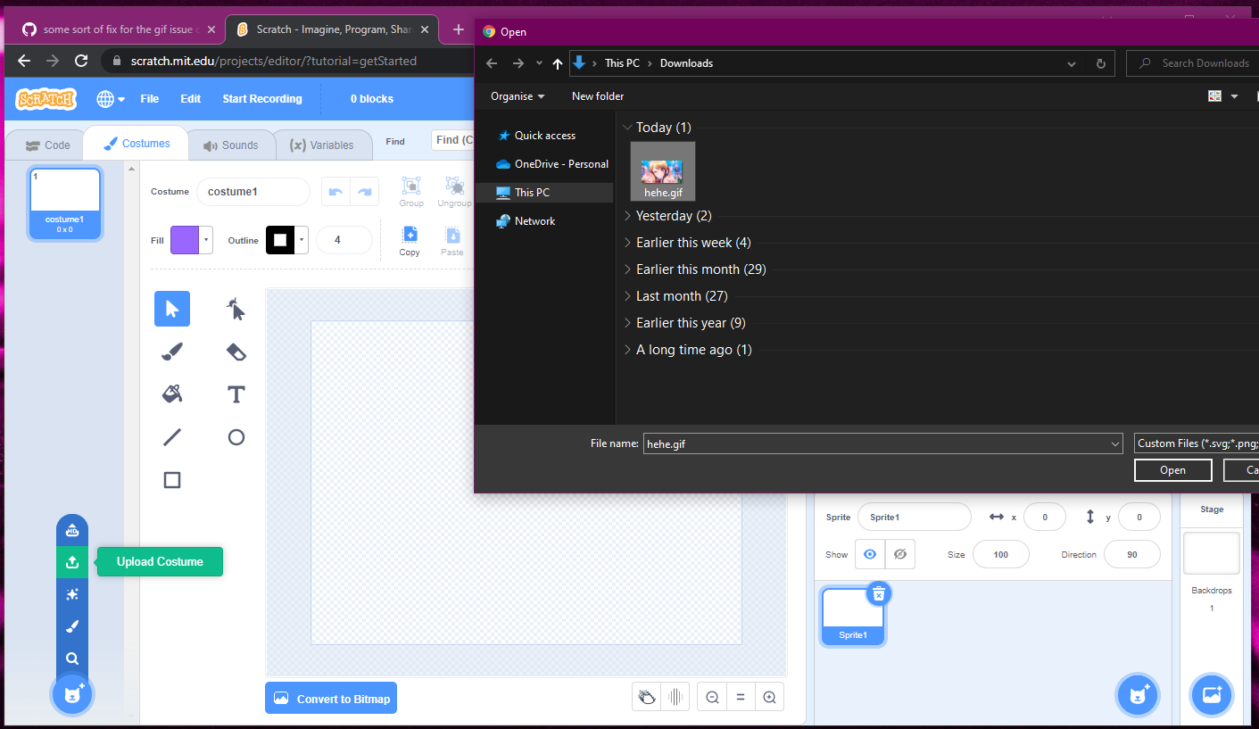Click the Surprise costume star icon
The width and height of the screenshot is (1259, 729).
click(x=72, y=594)
